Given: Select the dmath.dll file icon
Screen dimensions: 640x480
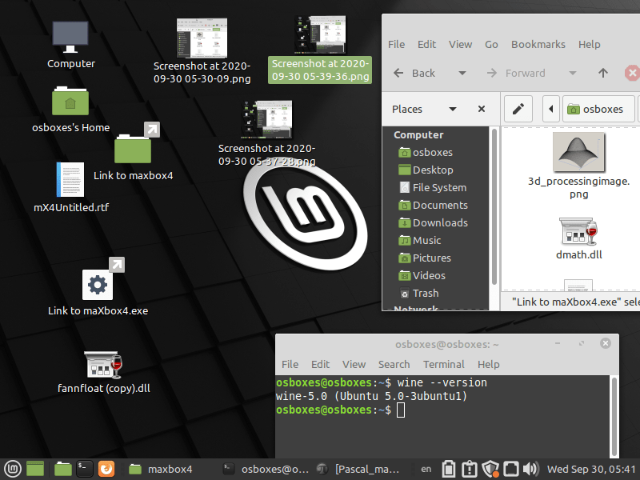Looking at the screenshot, I should coord(578,232).
